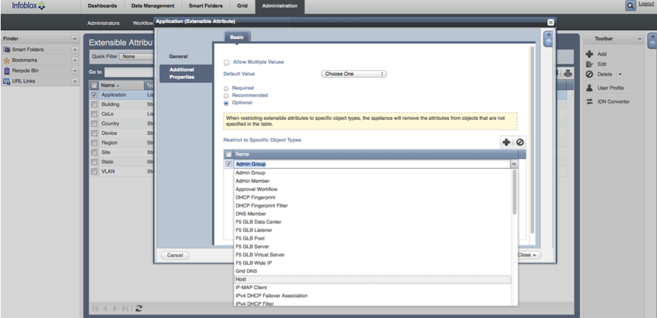Click the Edit pencil icon in Toolbar
Image resolution: width=657 pixels, height=318 pixels.
pos(589,64)
